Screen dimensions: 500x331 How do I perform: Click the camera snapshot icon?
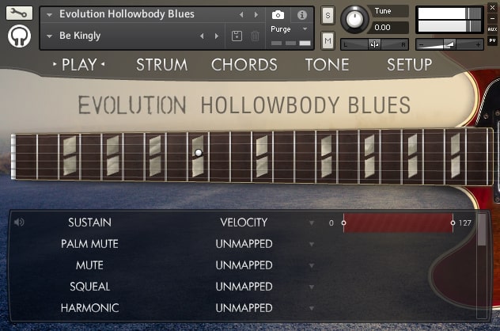(x=278, y=15)
